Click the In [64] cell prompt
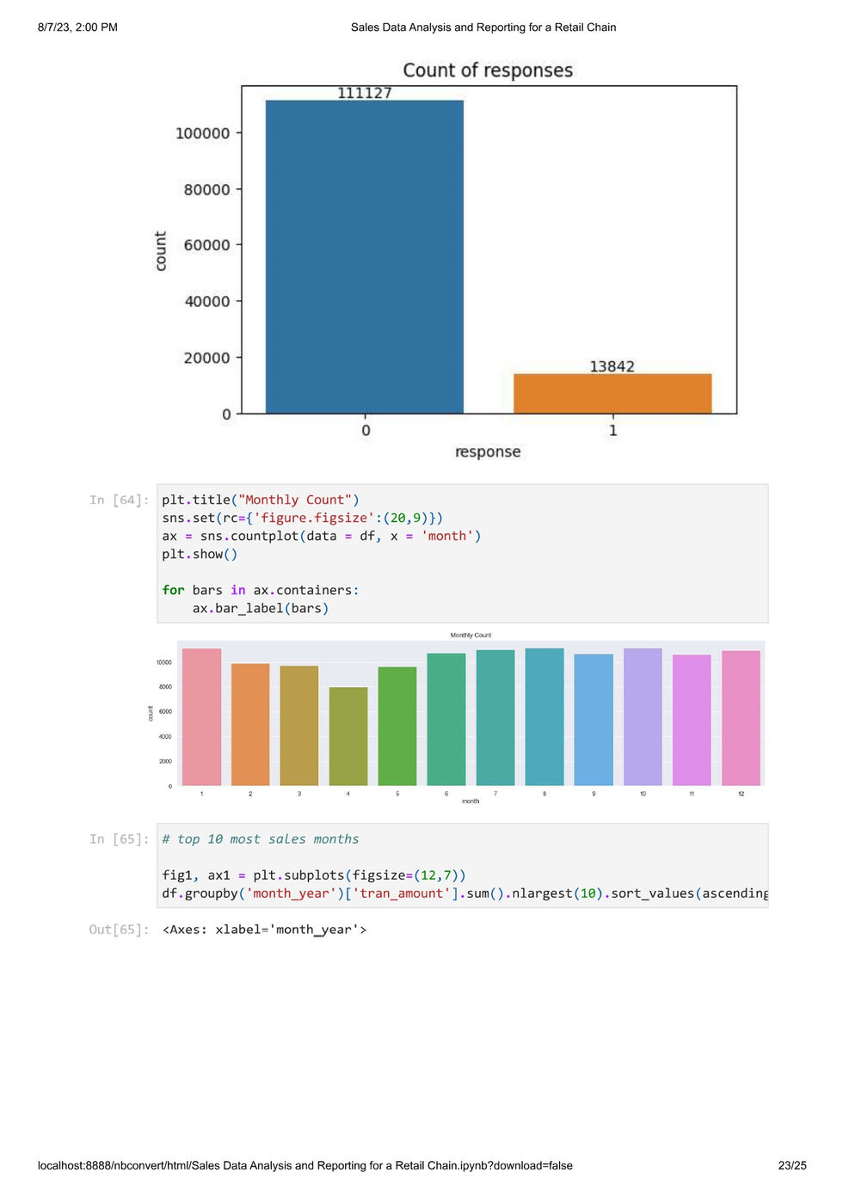Screen dimensions: 843x1191 click(x=120, y=500)
